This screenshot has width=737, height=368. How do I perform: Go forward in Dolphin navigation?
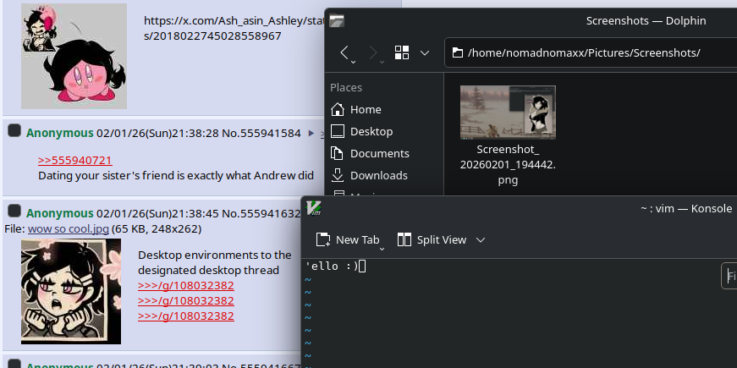376,52
